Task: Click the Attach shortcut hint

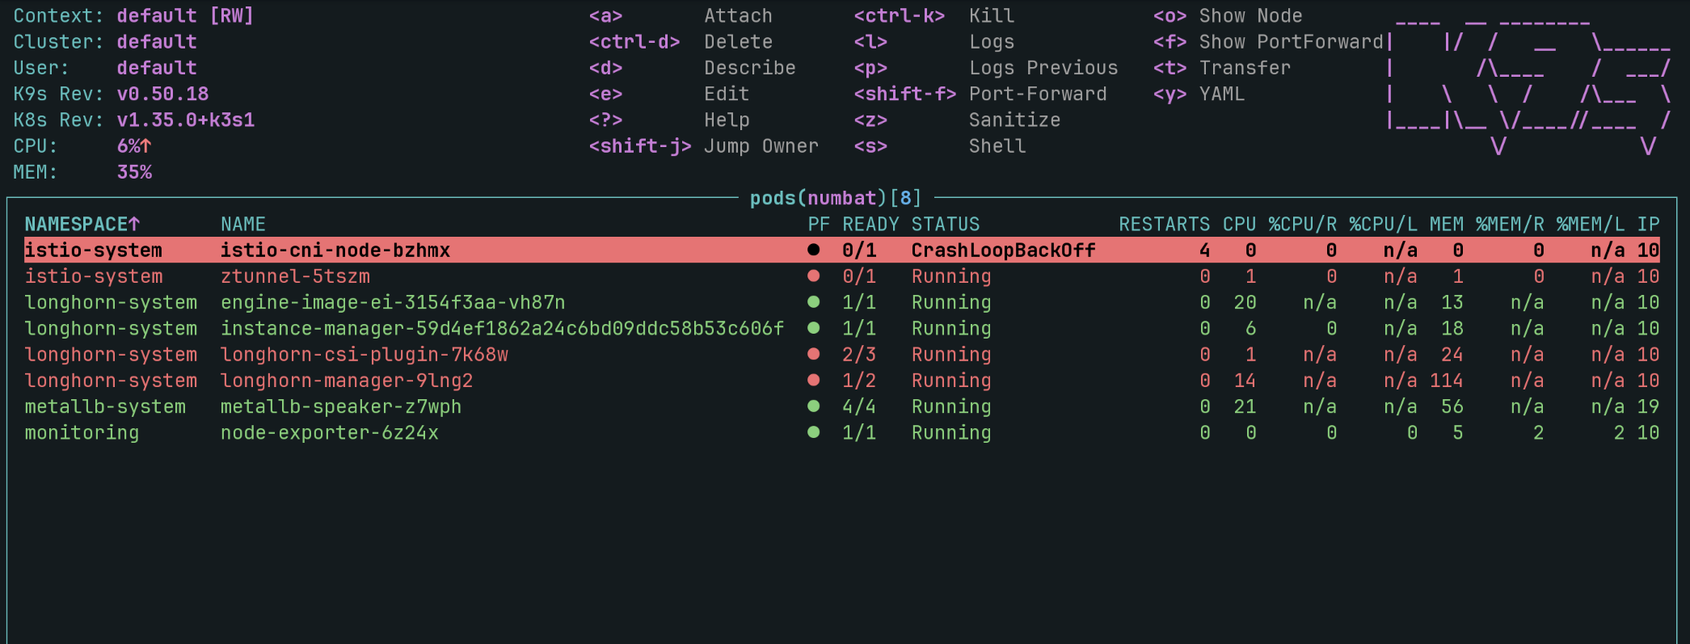Action: [x=681, y=16]
